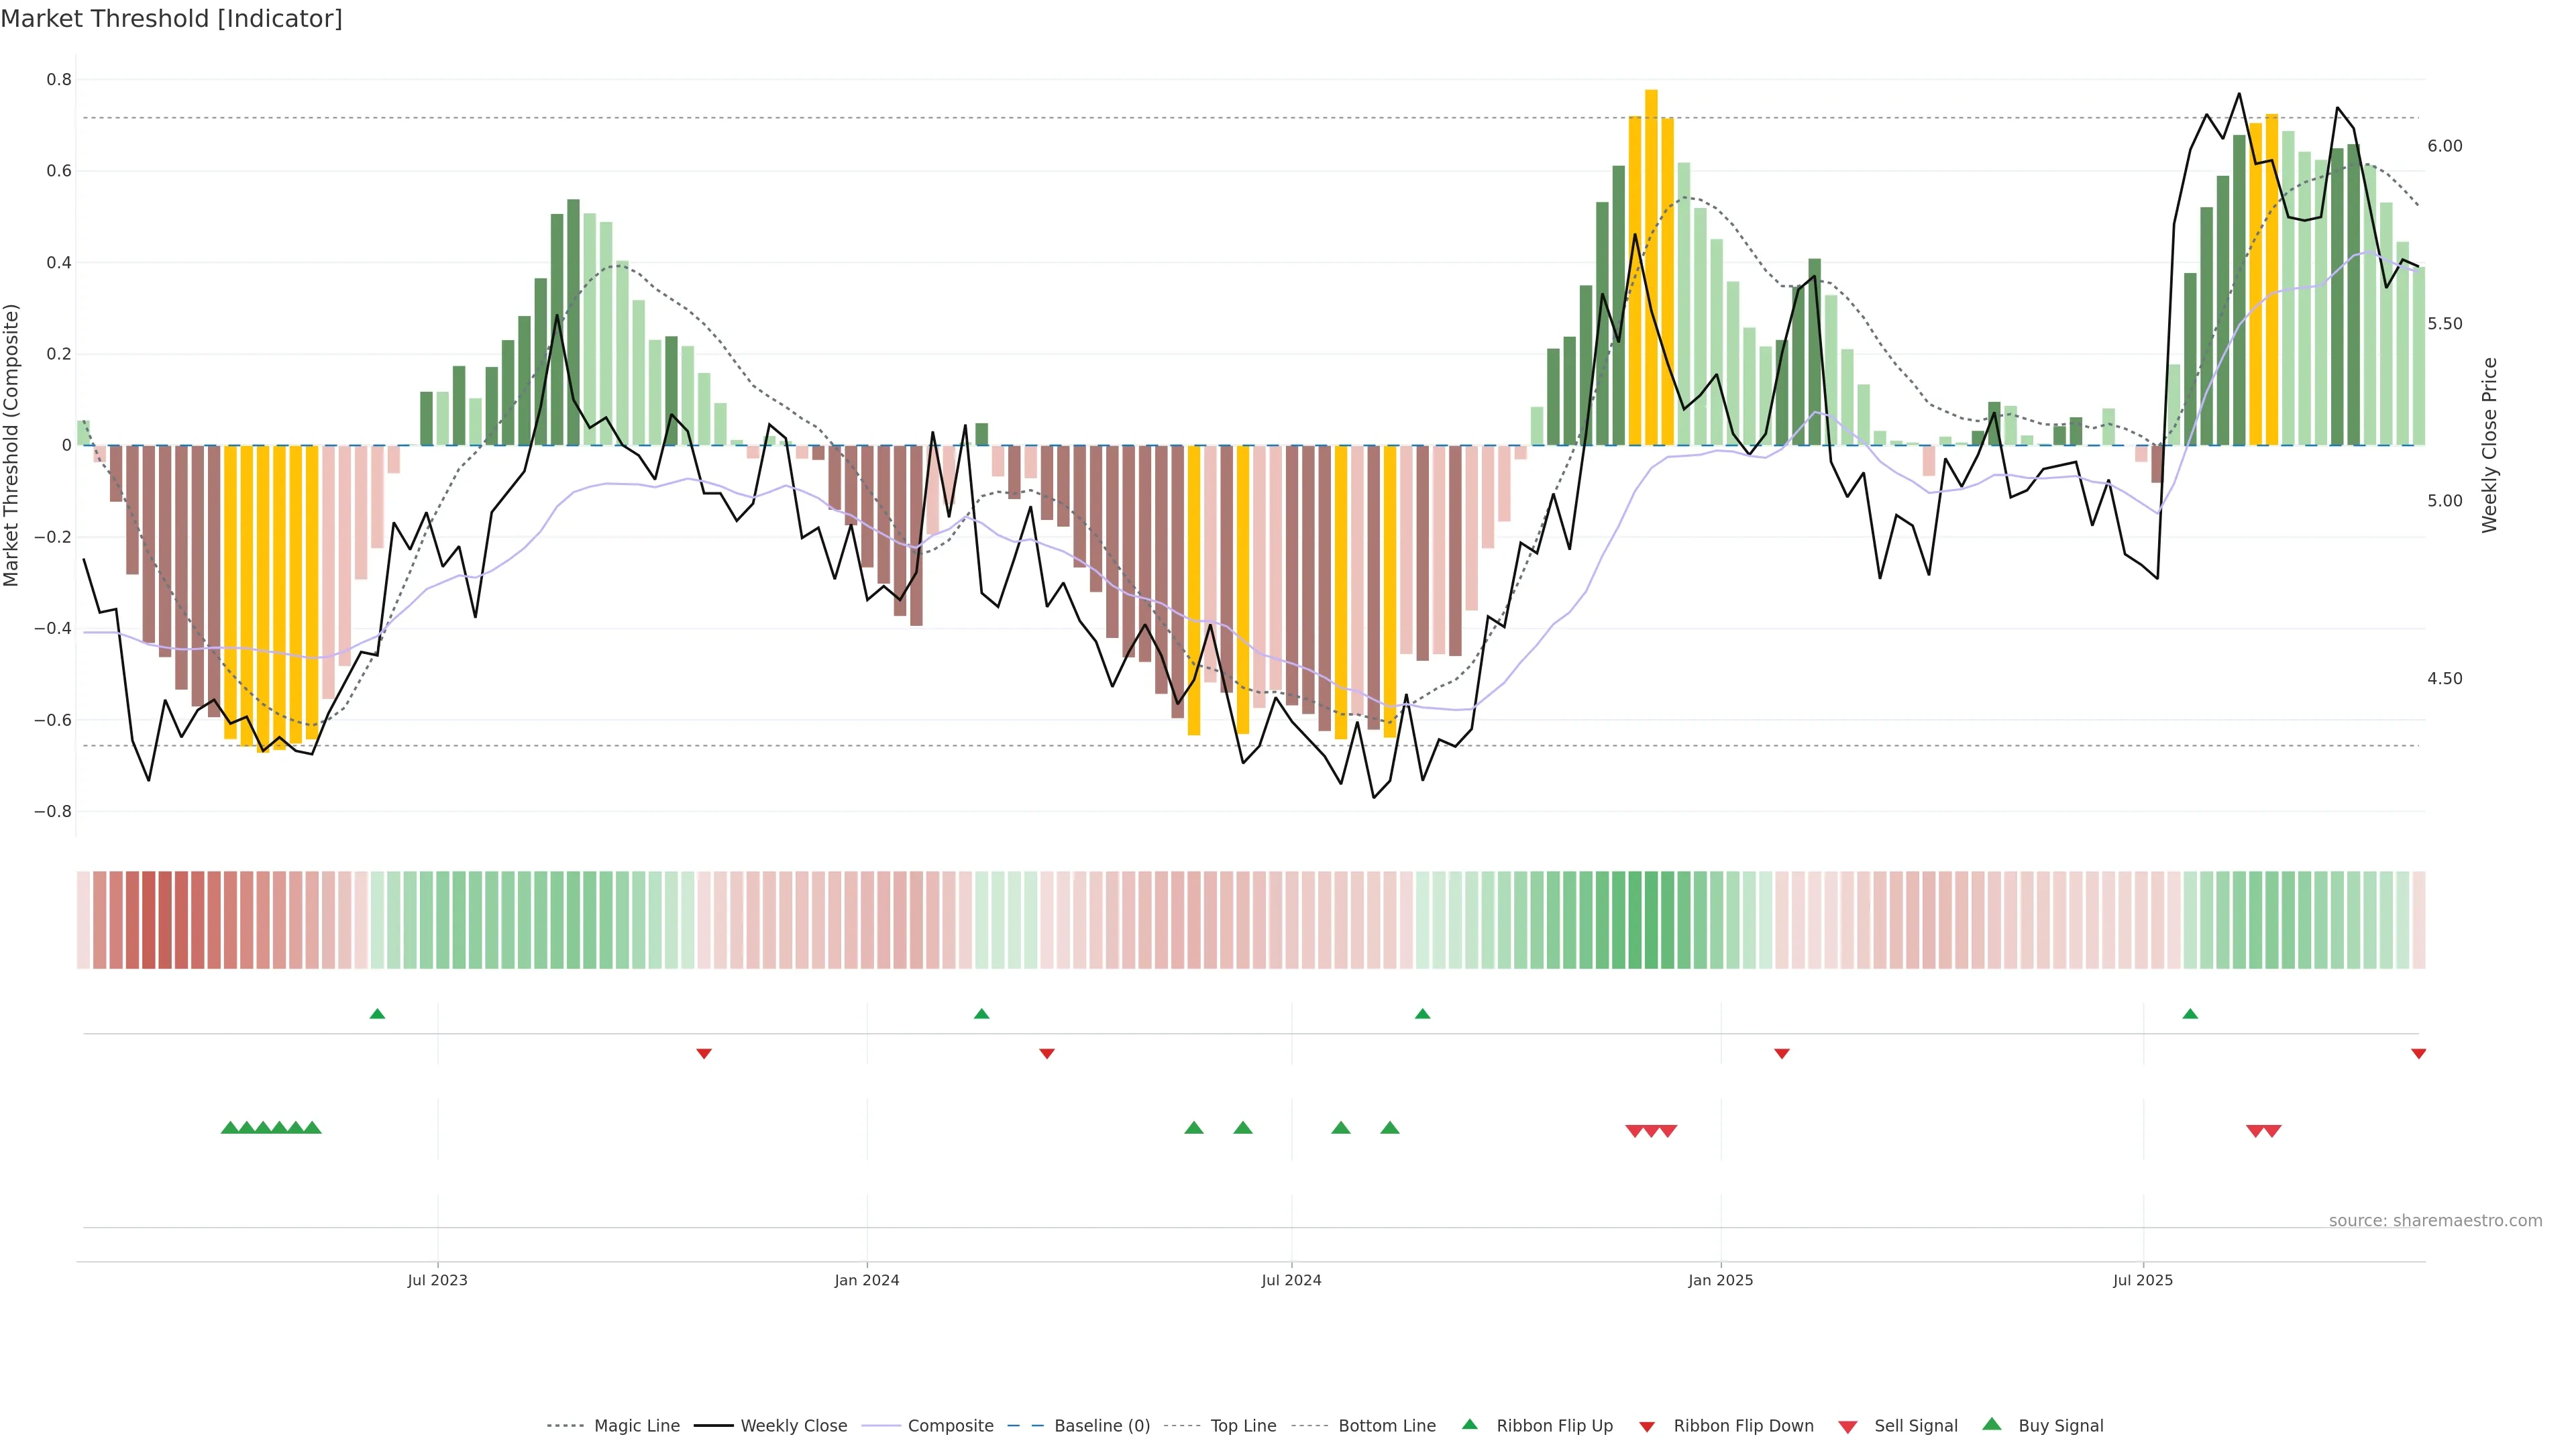The width and height of the screenshot is (2576, 1449).
Task: Toggle Baseline (0) legend item
Action: point(1101,1426)
